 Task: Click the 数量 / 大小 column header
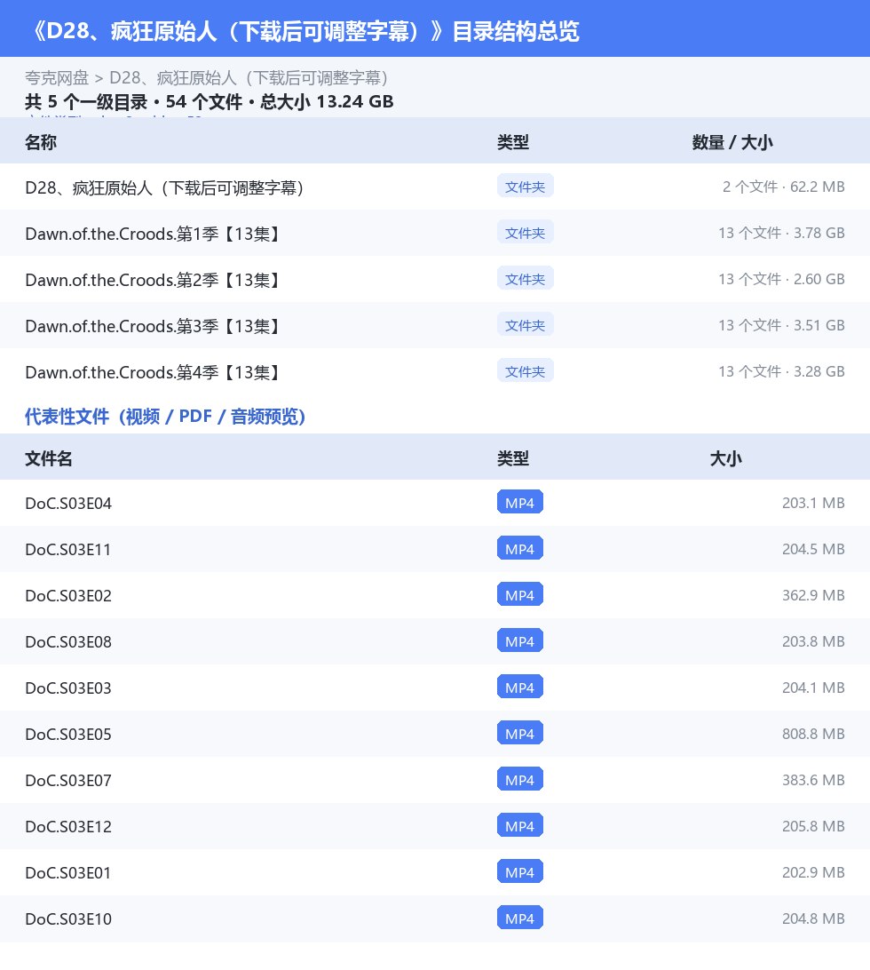(x=732, y=142)
